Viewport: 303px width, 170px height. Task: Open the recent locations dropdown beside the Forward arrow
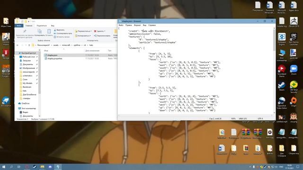pos(26,45)
